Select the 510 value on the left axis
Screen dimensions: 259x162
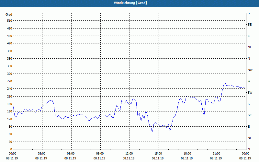[10, 21]
